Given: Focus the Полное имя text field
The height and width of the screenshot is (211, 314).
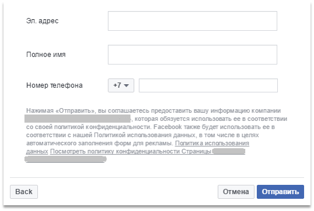Looking at the screenshot, I should point(192,55).
